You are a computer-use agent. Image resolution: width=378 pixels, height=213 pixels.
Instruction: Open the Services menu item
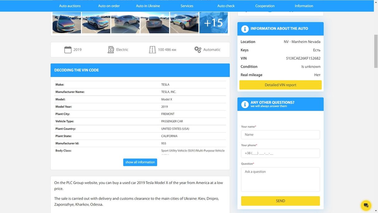pos(187,6)
